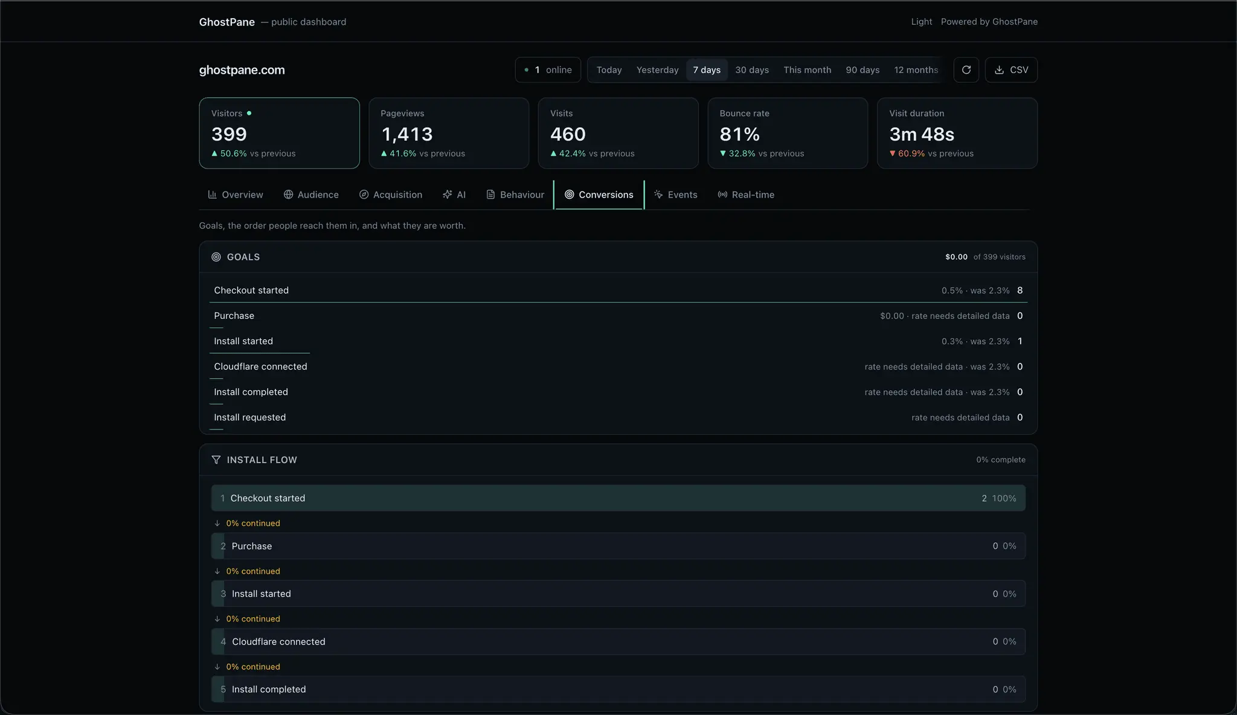Click the green down triangle on Bounce rate

tap(723, 153)
